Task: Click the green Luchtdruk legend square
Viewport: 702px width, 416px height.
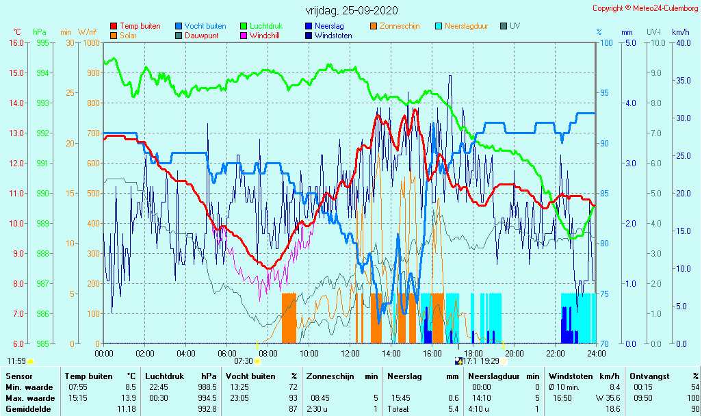Action: pos(244,26)
